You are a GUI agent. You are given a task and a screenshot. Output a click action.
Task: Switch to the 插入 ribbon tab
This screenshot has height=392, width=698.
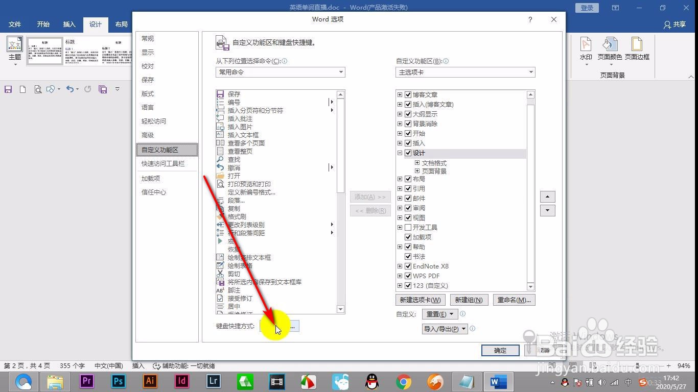coord(69,24)
